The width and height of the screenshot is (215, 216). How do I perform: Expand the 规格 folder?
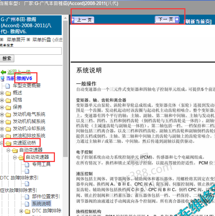[x=2, y=100]
